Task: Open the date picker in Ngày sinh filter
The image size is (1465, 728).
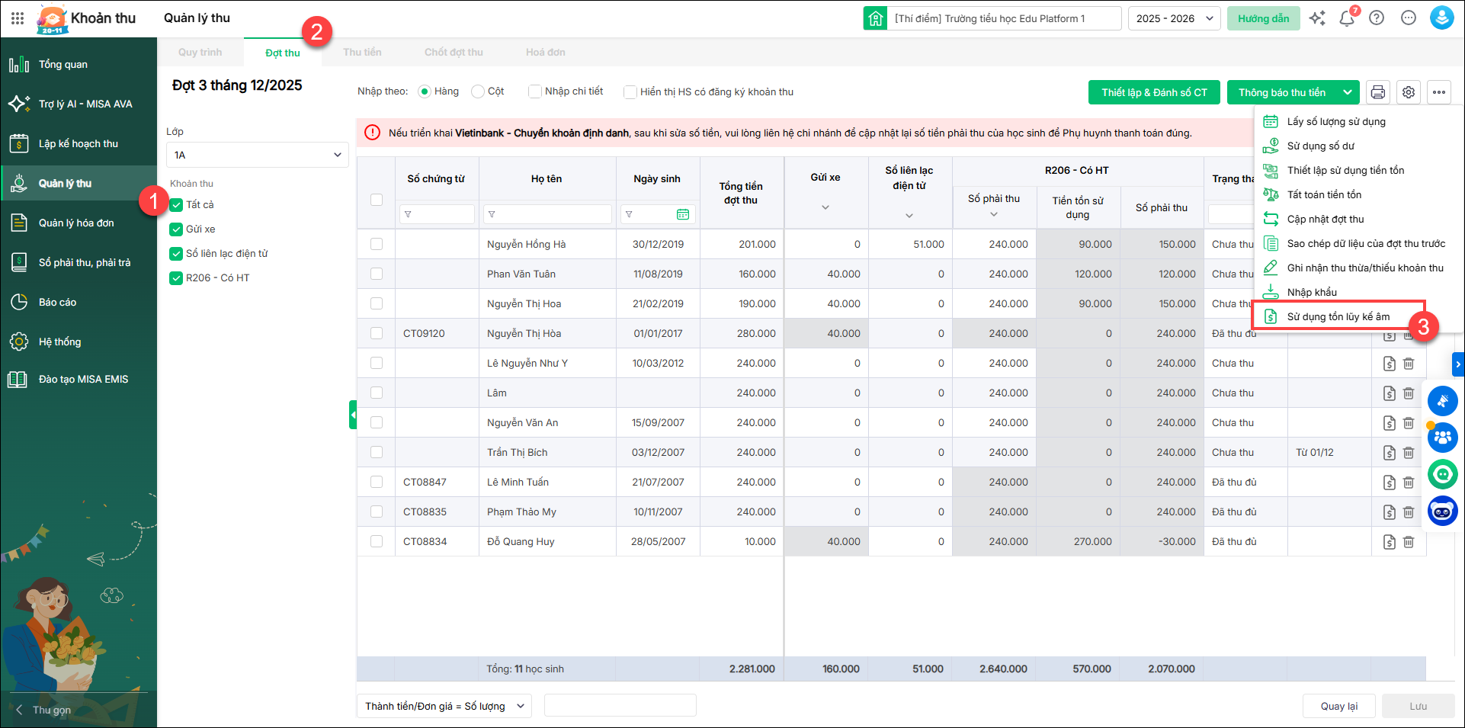Action: pos(683,215)
